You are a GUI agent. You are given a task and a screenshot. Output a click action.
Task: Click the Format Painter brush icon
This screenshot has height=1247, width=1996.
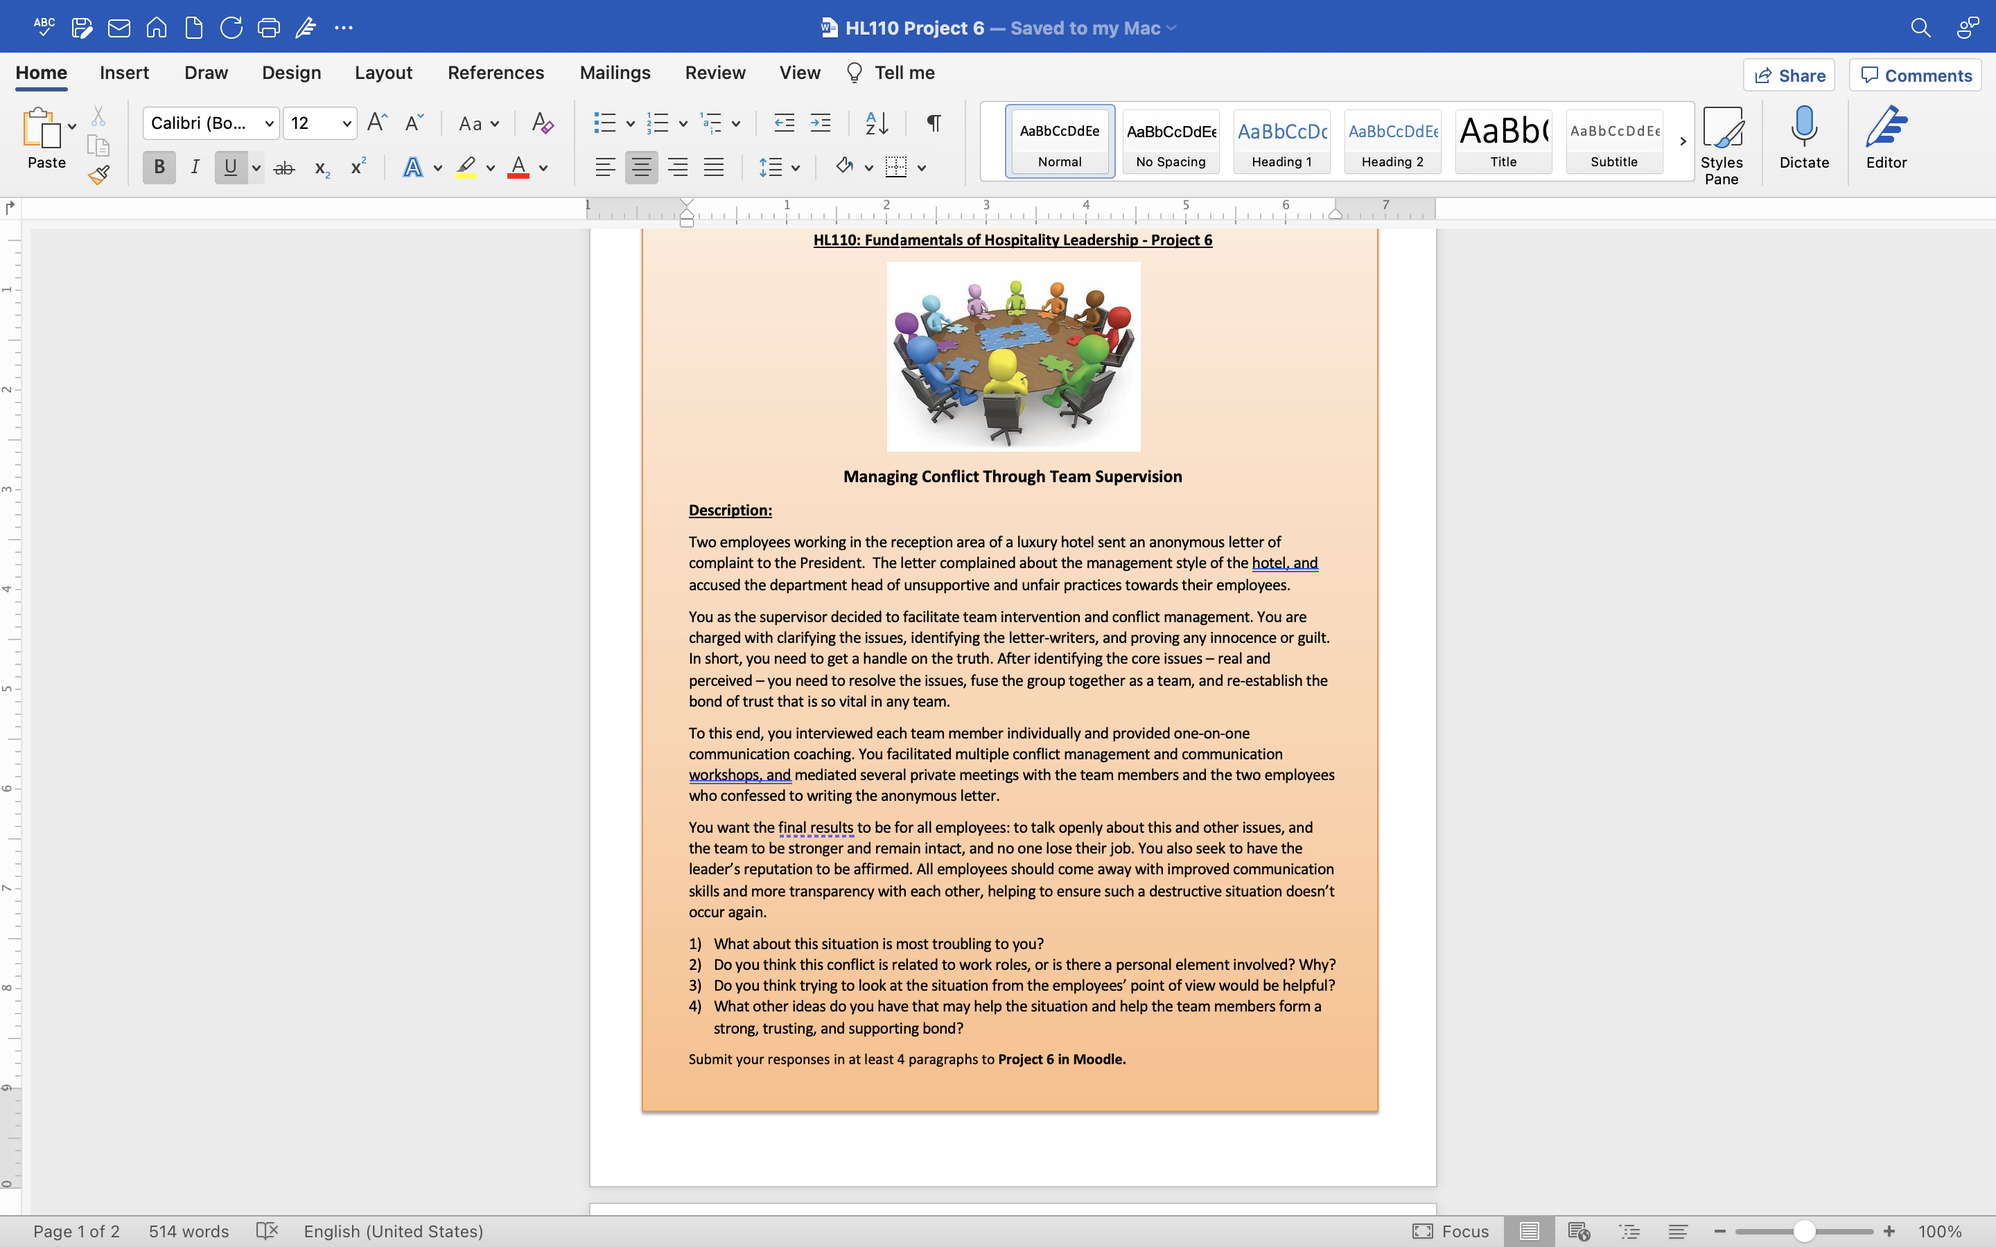[99, 174]
